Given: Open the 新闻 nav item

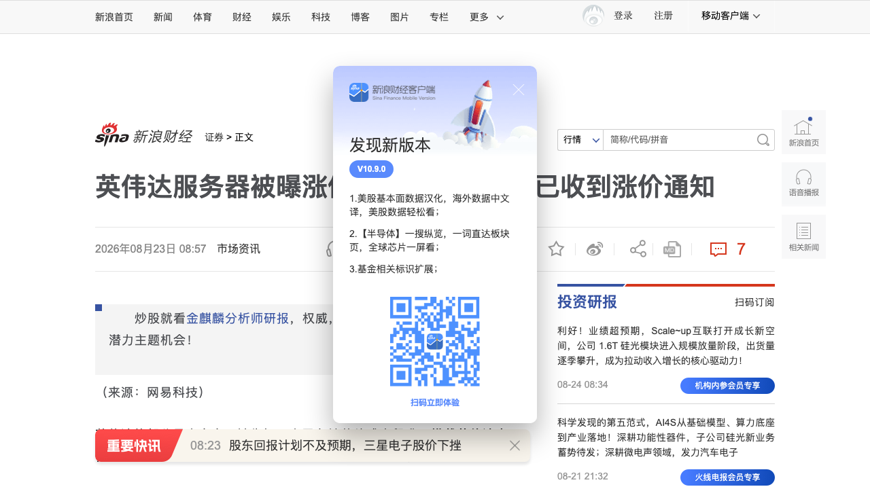Looking at the screenshot, I should 163,17.
